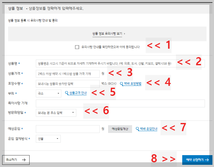Click the 상품 정보 section heading text

pos(16,8)
